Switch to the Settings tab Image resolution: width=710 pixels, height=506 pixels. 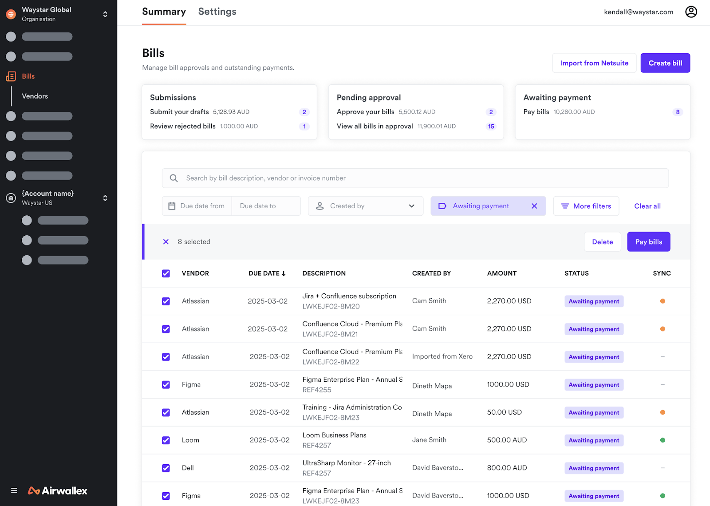click(217, 12)
